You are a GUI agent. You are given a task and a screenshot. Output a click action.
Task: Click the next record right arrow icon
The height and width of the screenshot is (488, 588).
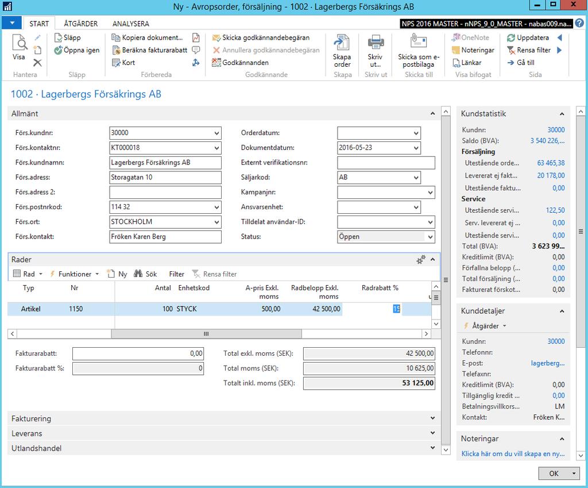[x=559, y=50]
